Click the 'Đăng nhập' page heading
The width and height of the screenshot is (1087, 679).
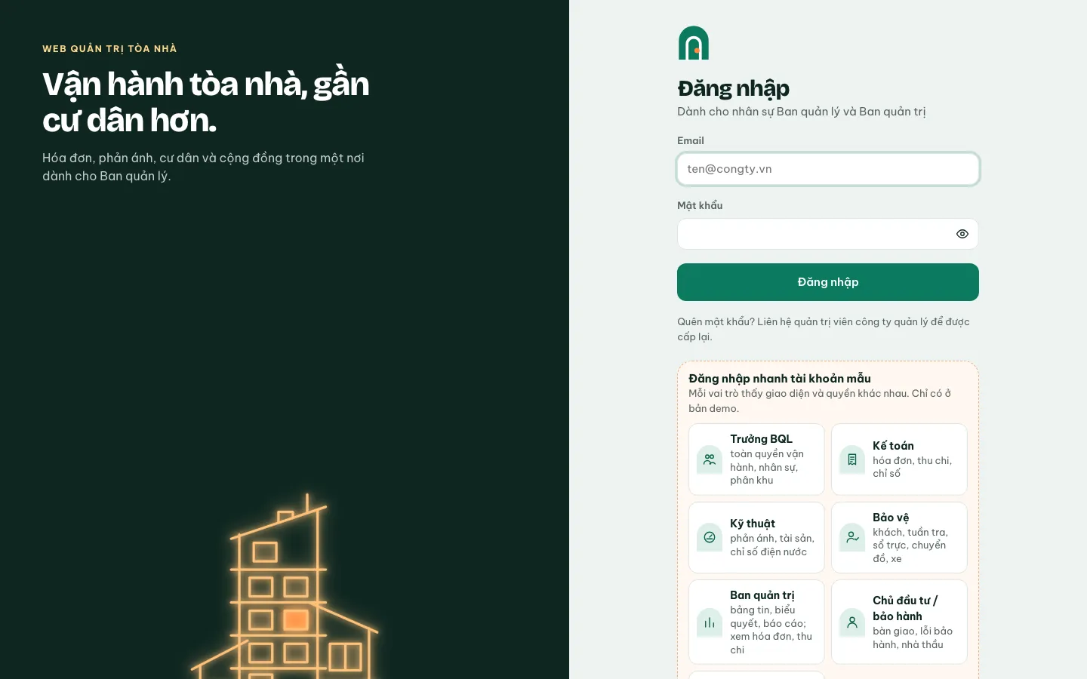tap(733, 88)
